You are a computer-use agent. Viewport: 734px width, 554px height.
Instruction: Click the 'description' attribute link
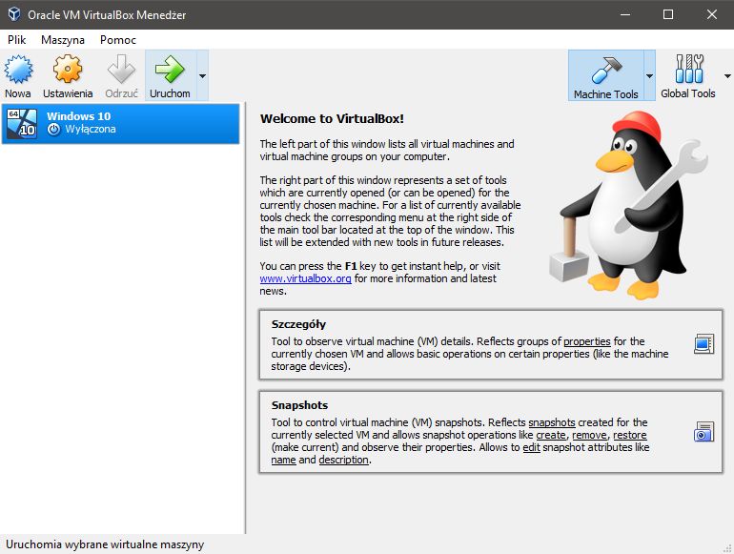343,460
